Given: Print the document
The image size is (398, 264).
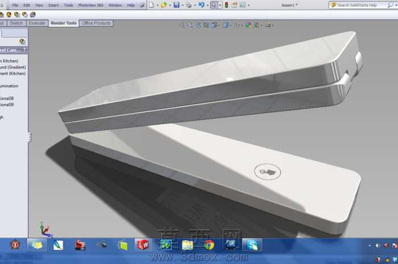Looking at the screenshot, I should click(x=189, y=5).
